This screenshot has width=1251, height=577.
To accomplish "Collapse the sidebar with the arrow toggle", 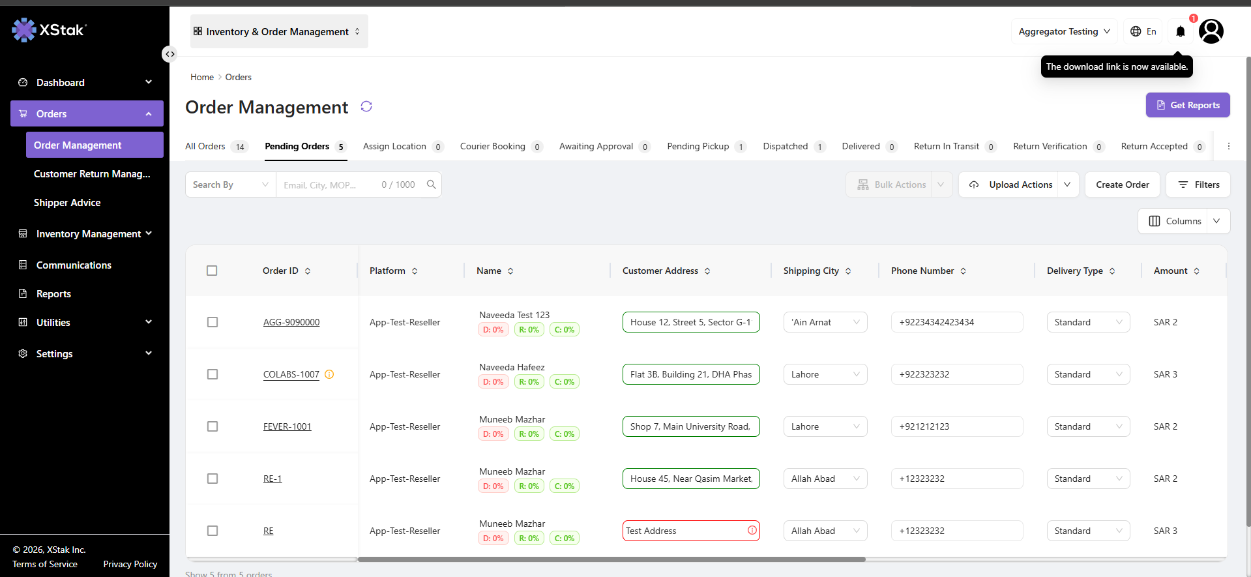I will click(x=169, y=54).
